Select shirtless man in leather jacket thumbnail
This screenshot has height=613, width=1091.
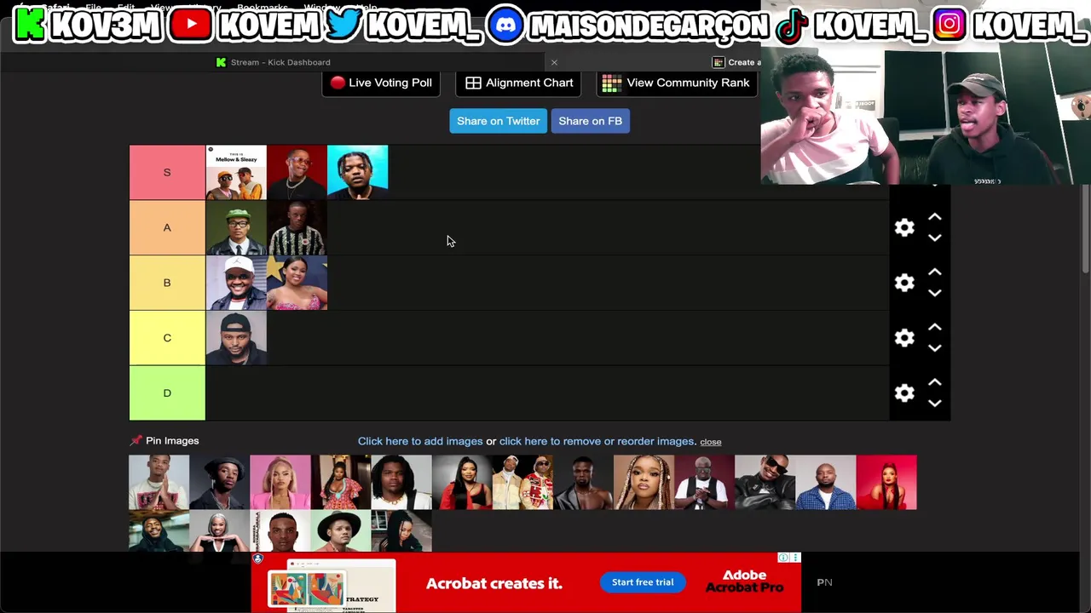583,482
